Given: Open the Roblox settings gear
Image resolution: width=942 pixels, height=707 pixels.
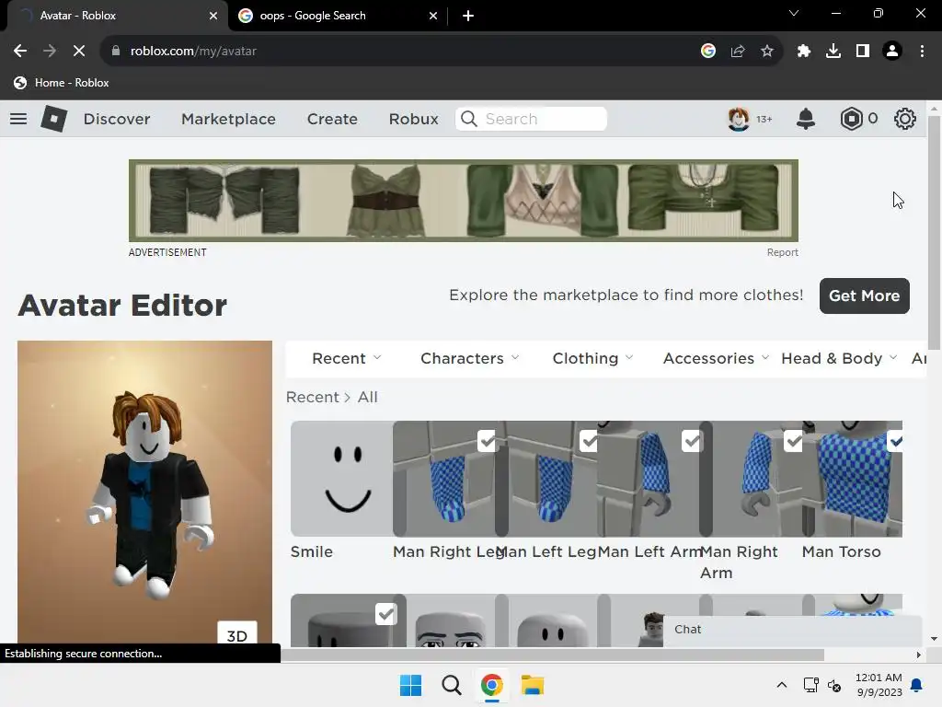Looking at the screenshot, I should 905,119.
